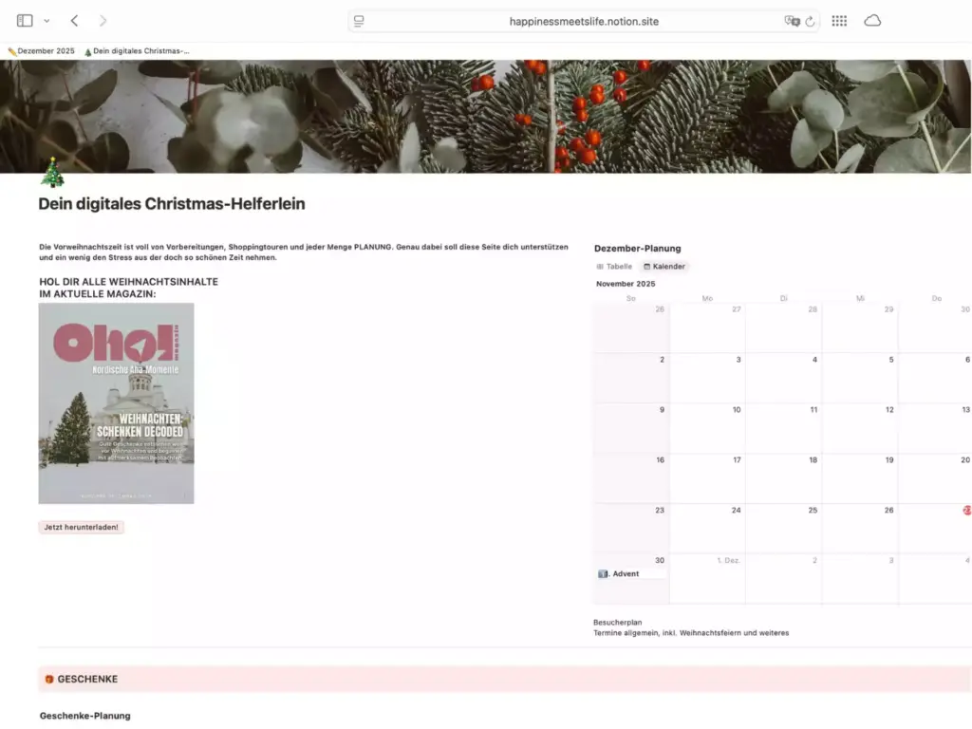The image size is (972, 729).
Task: Select November 17 in the calendar
Action: pos(707,477)
